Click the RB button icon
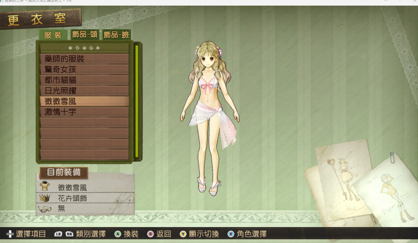 (69, 234)
